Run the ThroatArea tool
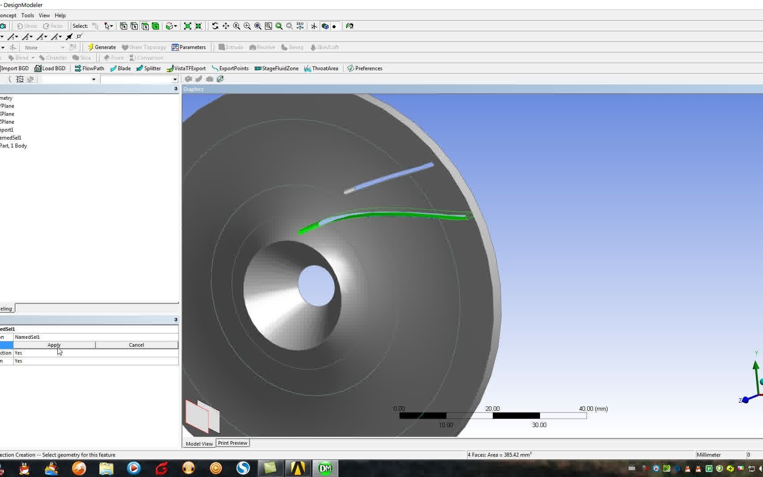The width and height of the screenshot is (763, 477). [x=321, y=68]
